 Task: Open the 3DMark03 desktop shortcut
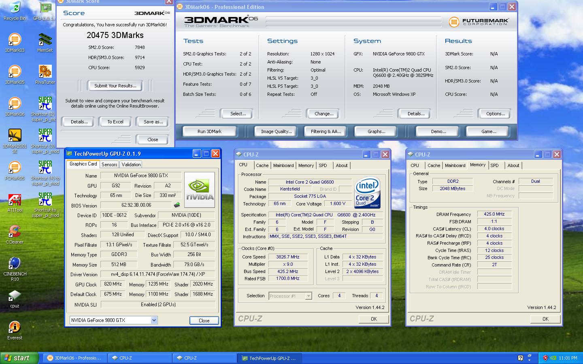pyautogui.click(x=15, y=43)
